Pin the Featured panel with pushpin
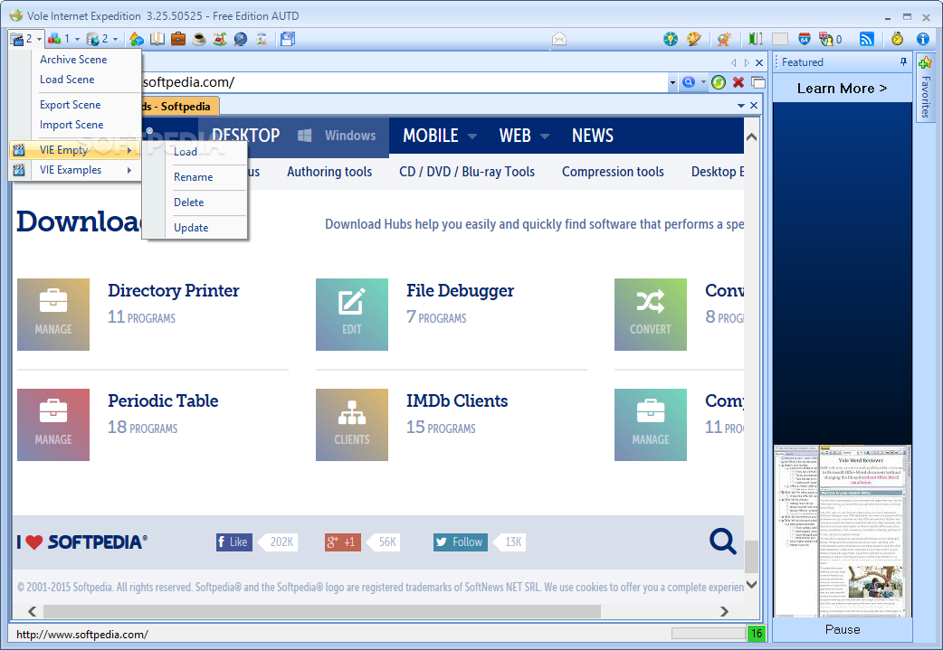This screenshot has width=943, height=650. tap(903, 61)
